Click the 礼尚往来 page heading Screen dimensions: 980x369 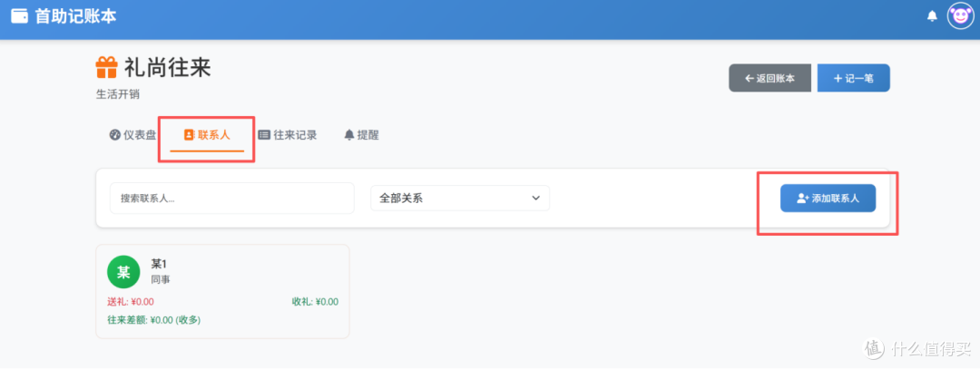pos(167,67)
